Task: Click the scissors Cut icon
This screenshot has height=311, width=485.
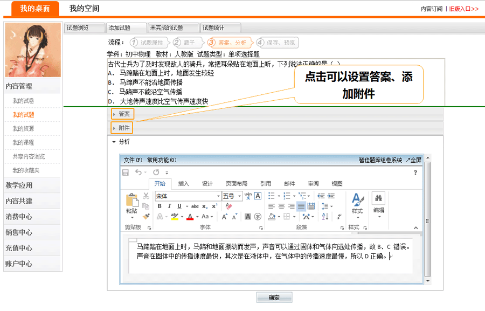Action: [x=146, y=196]
